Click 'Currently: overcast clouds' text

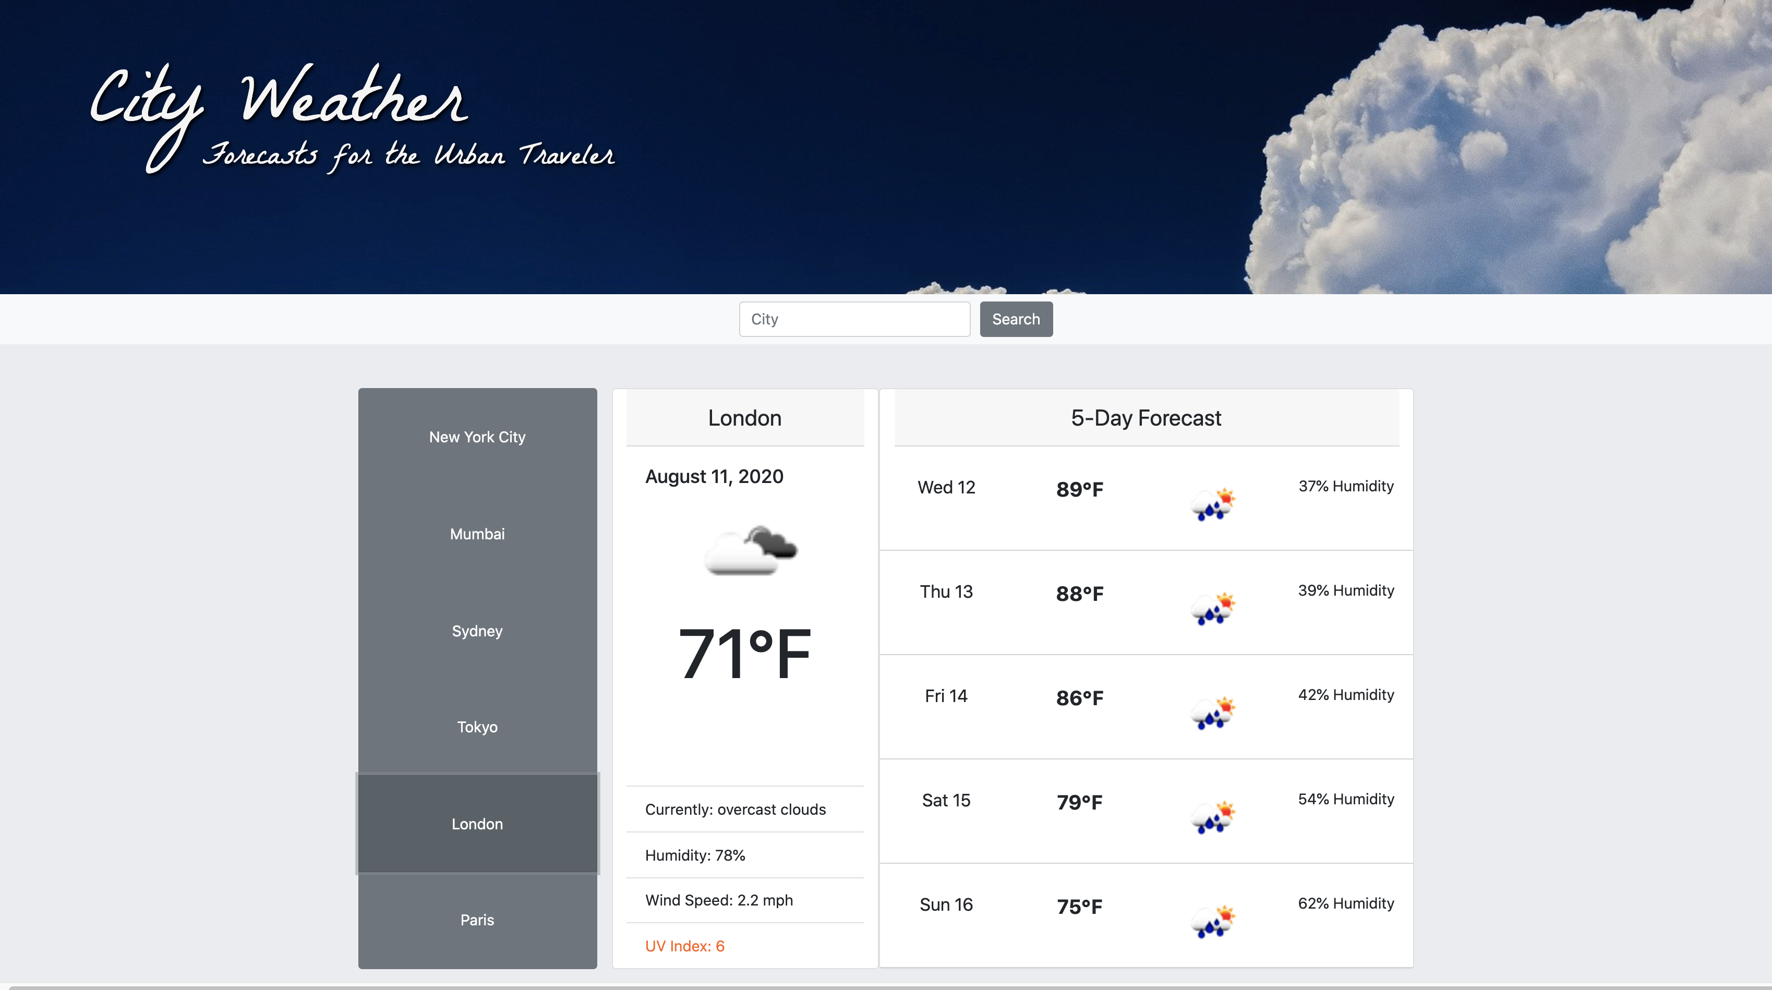coord(736,809)
